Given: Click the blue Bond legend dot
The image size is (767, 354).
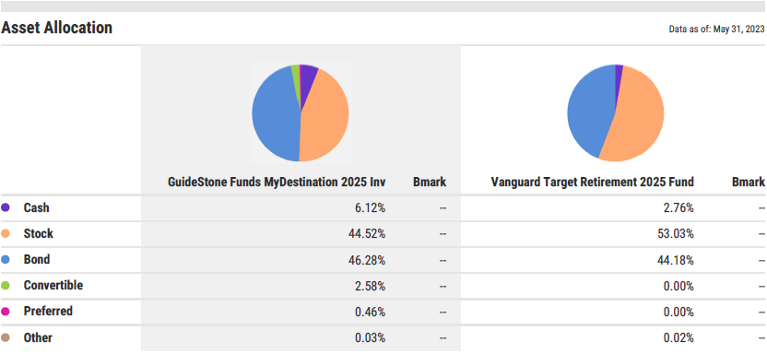Looking at the screenshot, I should 6,260.
